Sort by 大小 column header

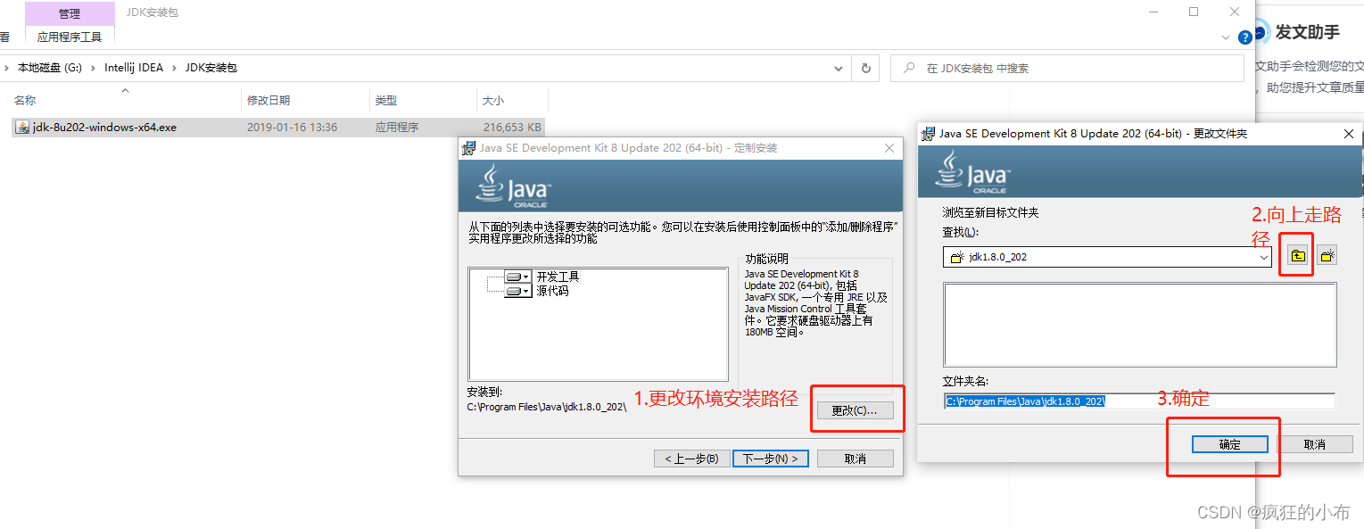pyautogui.click(x=493, y=101)
